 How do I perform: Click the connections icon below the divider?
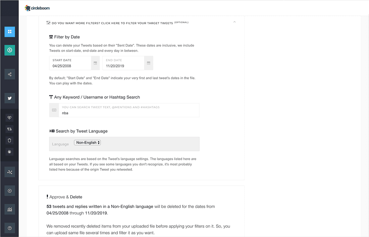[x=9, y=172]
